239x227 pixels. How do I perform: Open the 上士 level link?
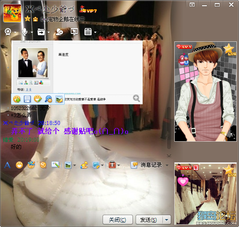click(x=29, y=90)
